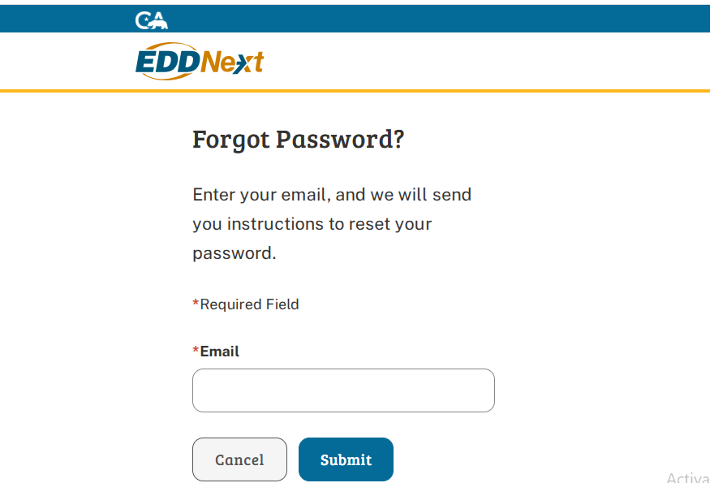Open EDD home via EDDNext emblem
Viewport: 710px width, 483px height.
coord(198,60)
